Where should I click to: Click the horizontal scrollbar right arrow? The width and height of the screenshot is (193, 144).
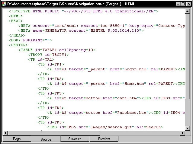click(183, 133)
